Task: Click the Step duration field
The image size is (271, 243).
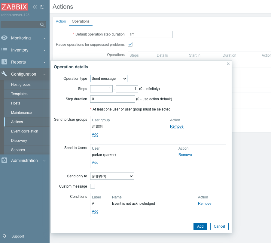Action: [x=112, y=99]
